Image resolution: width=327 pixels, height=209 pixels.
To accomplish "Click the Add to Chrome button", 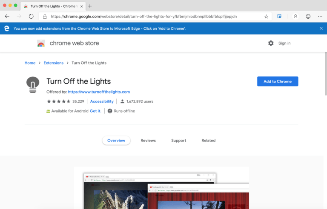I will click(278, 82).
